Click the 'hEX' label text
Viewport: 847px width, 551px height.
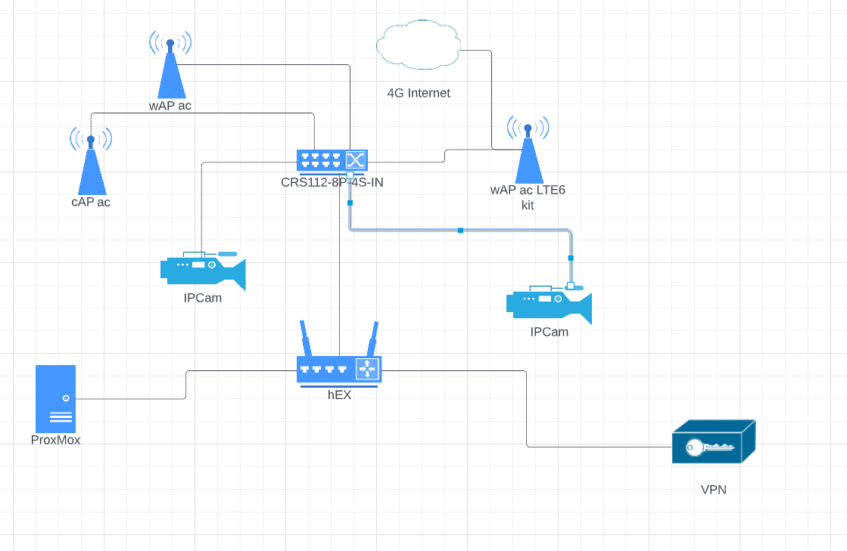coord(339,395)
